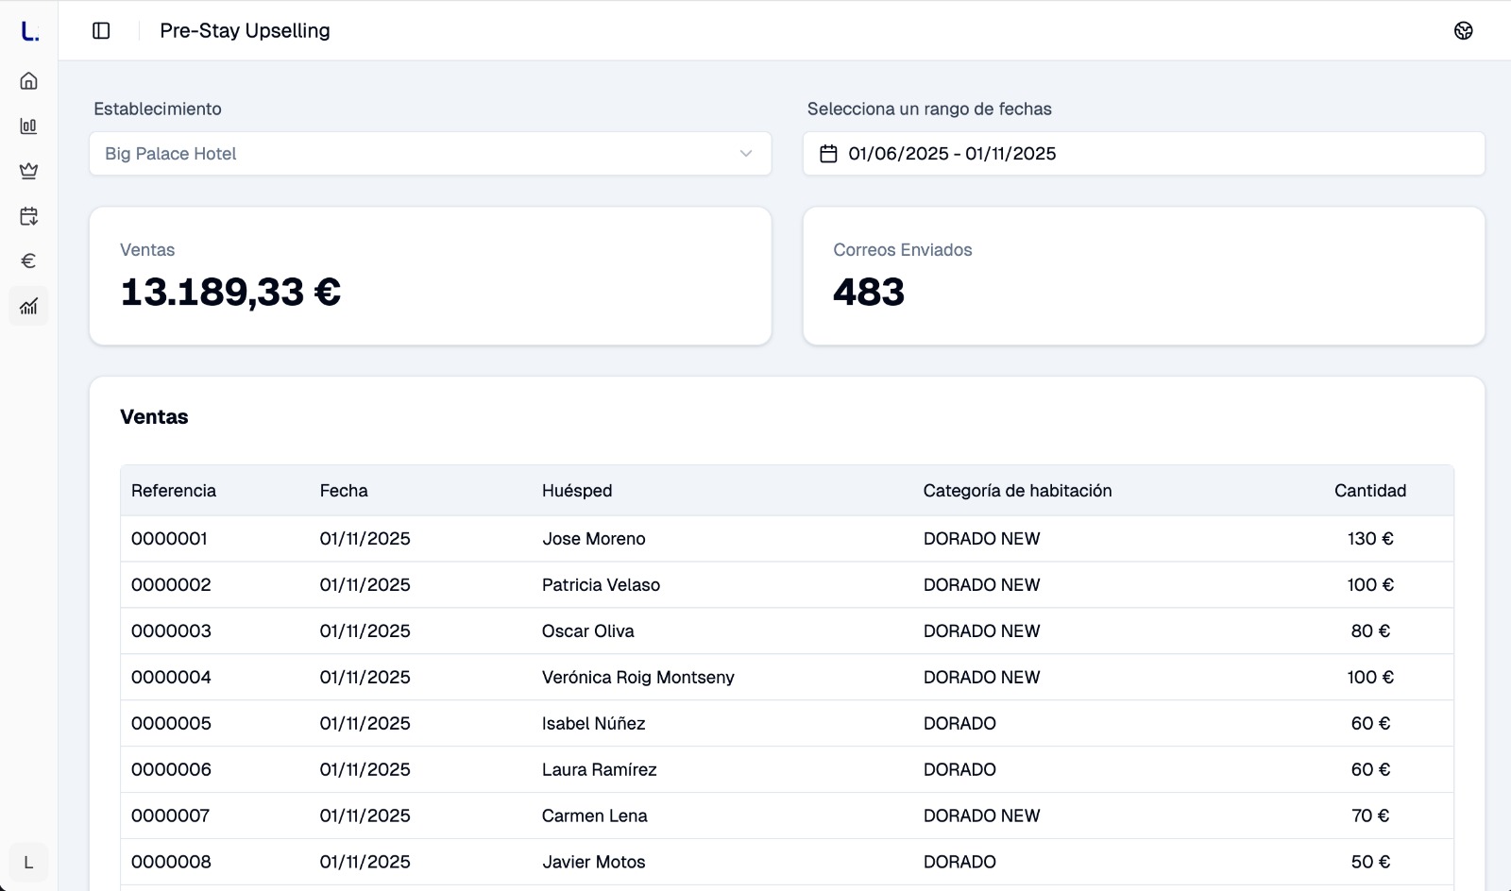Click the theme icon at top right
The height and width of the screenshot is (891, 1511).
point(1463,31)
